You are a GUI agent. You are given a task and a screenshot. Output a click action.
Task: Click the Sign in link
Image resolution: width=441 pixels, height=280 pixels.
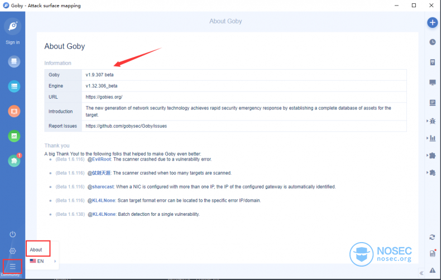(x=13, y=42)
